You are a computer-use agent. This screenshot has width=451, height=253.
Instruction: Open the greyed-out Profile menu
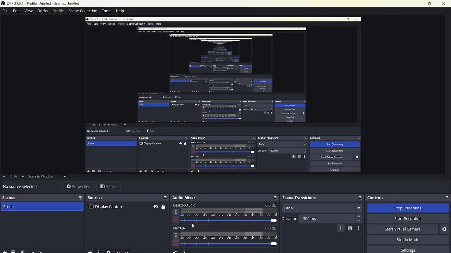click(x=58, y=11)
